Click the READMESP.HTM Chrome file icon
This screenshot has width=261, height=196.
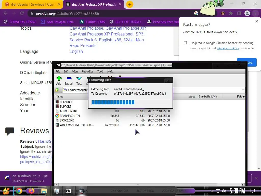(57, 116)
